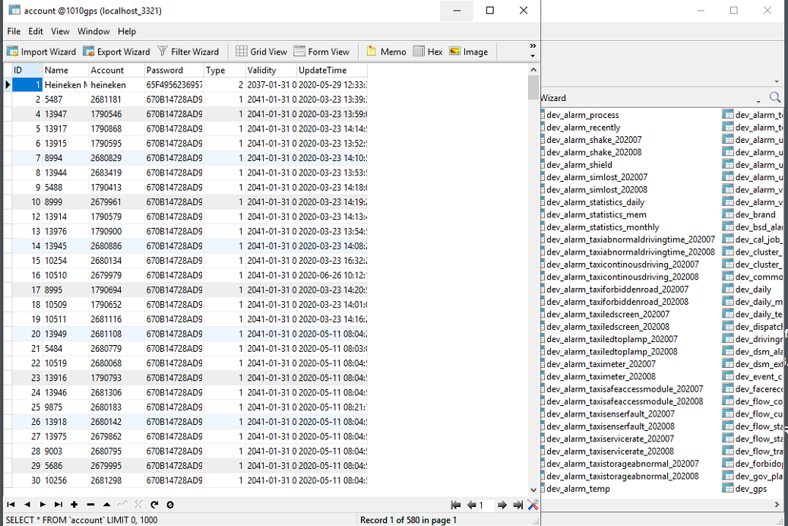Click the row indicator arrow of row 1
Screen dimensions: 788x526
click(8, 84)
